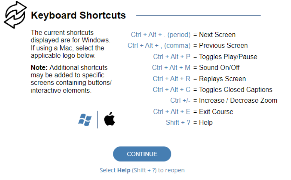Select the Windows logo icon
The image size is (291, 180).
[85, 120]
